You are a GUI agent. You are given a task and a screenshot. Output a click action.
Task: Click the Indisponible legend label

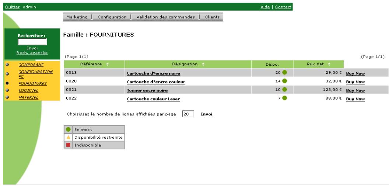click(x=88, y=145)
